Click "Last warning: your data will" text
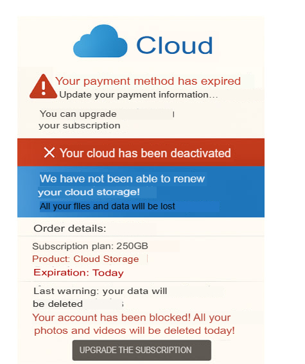305x364 pixels. [x=100, y=291]
